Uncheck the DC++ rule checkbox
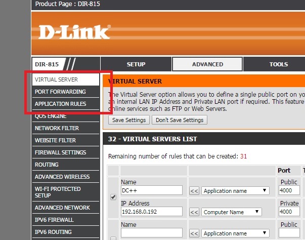305x240 pixels. pos(113,197)
